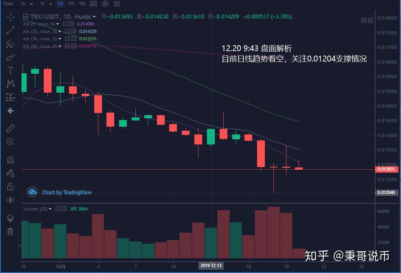Toggle stay-in-drawing-mode pencil lock
This screenshot has width=401, height=273.
click(x=10, y=173)
